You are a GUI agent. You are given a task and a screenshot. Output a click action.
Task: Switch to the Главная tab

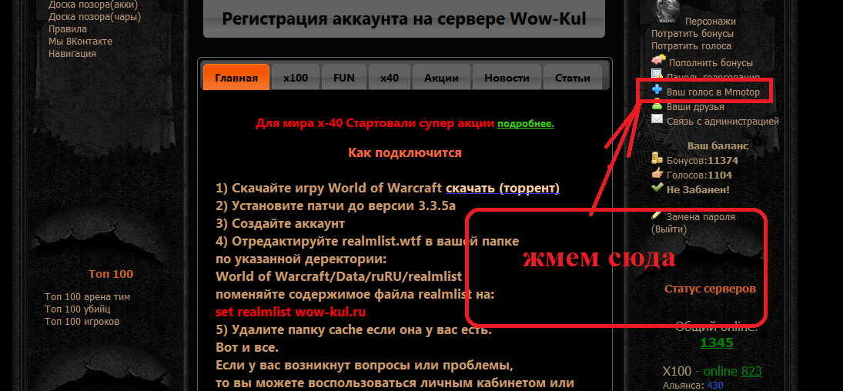236,78
